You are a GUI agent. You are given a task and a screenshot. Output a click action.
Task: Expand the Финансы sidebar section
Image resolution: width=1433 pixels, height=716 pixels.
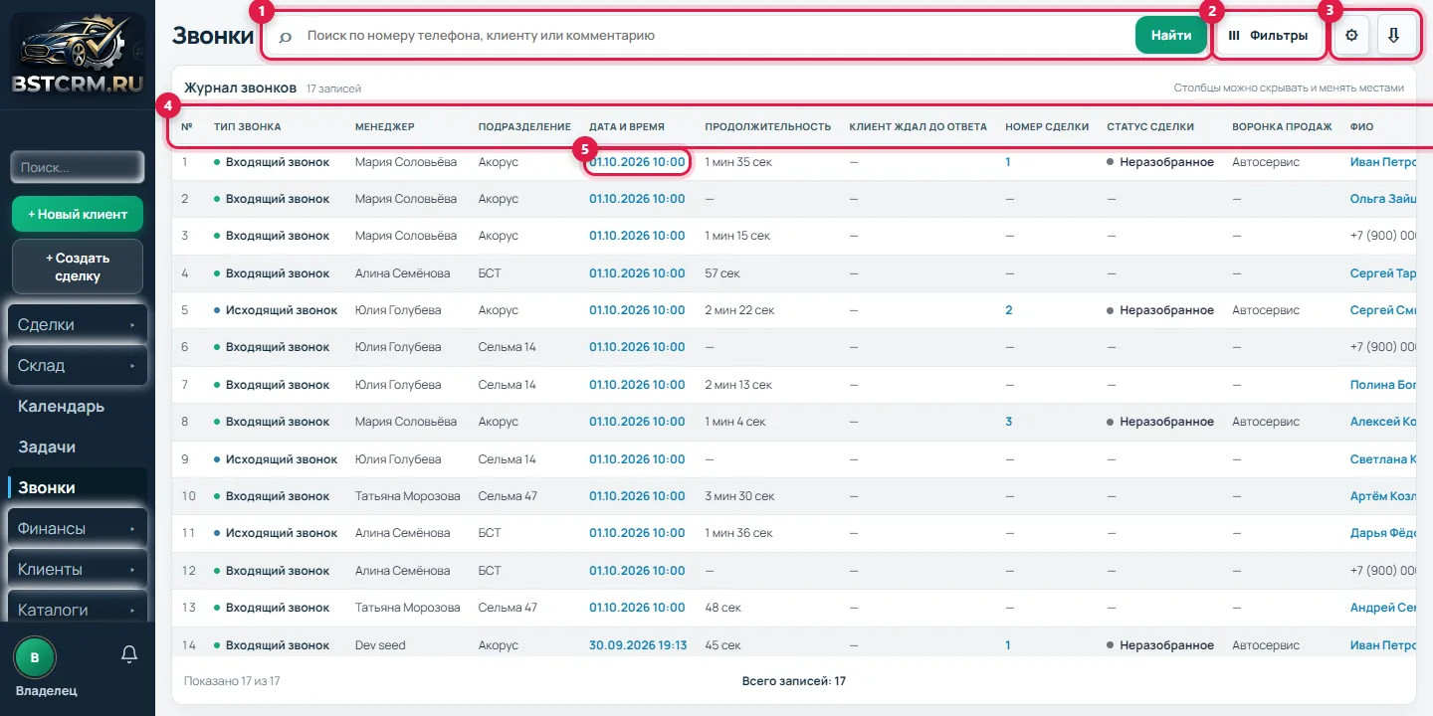(78, 528)
